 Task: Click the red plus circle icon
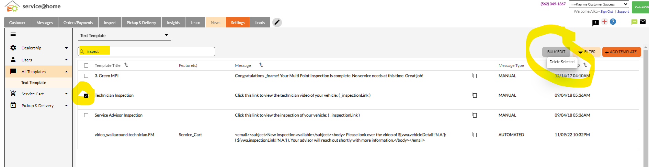point(604,22)
